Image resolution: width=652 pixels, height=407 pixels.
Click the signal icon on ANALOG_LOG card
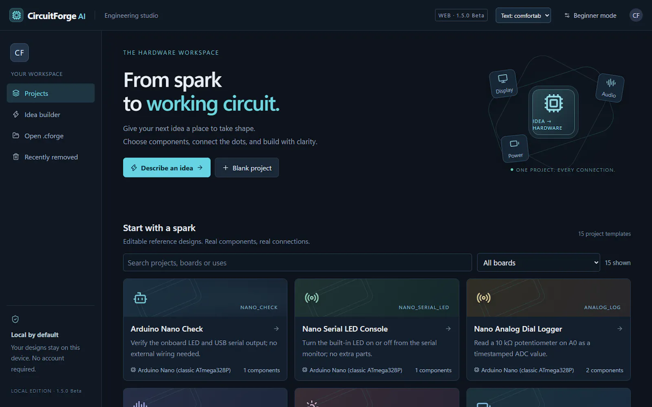click(x=484, y=298)
